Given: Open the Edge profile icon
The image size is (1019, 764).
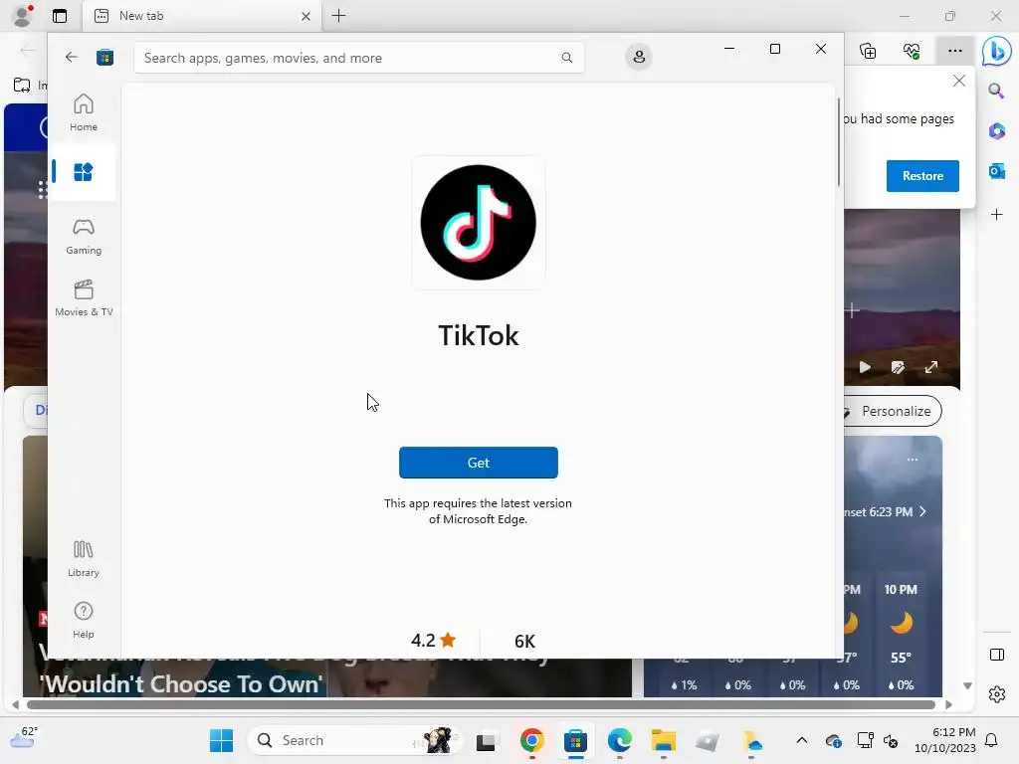Looking at the screenshot, I should pos(23,16).
